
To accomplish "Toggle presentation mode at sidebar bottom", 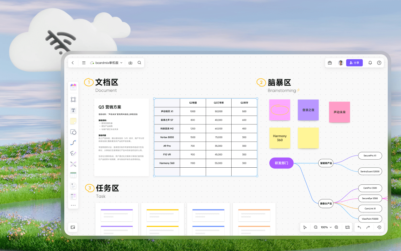I will tap(73, 227).
